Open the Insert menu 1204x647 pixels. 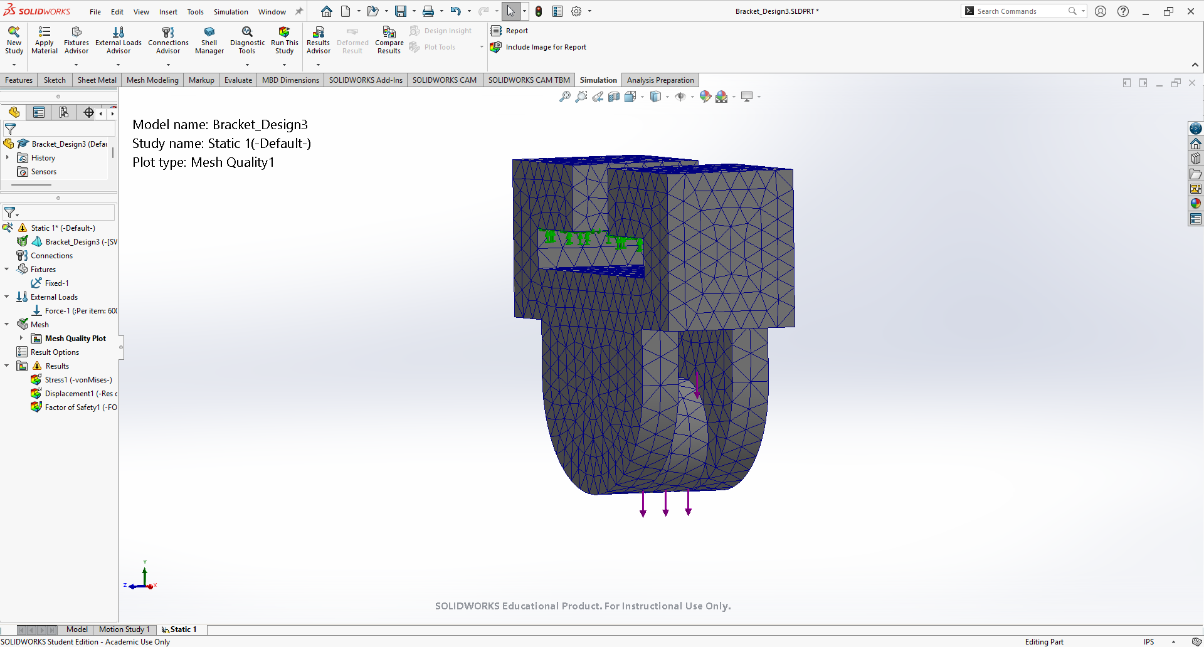pos(168,12)
